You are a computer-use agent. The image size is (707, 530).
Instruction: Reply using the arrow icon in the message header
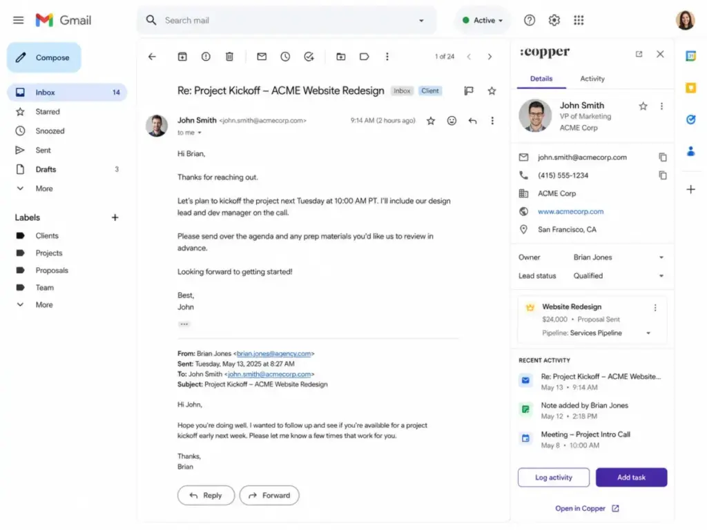click(x=472, y=121)
